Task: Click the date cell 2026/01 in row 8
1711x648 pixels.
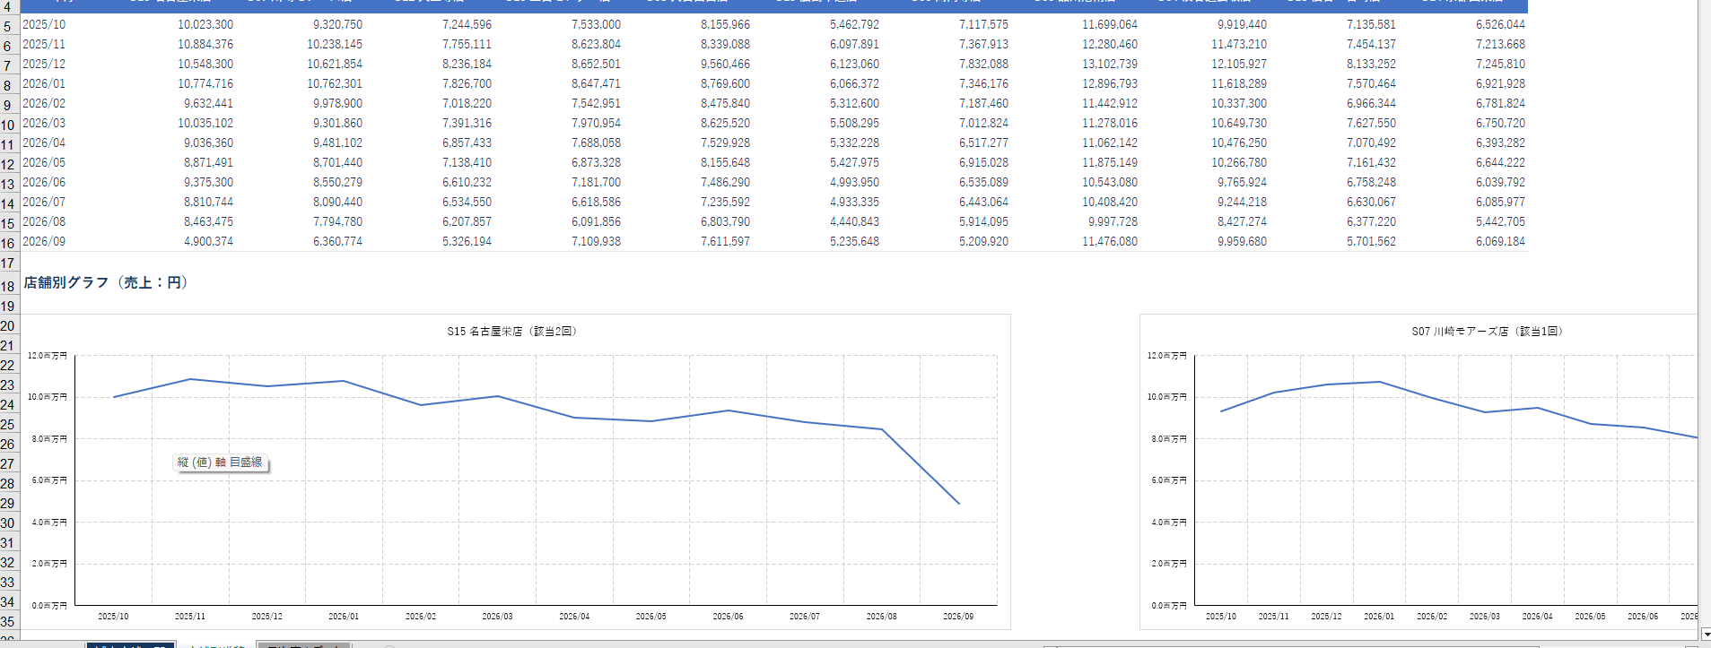Action: (44, 83)
